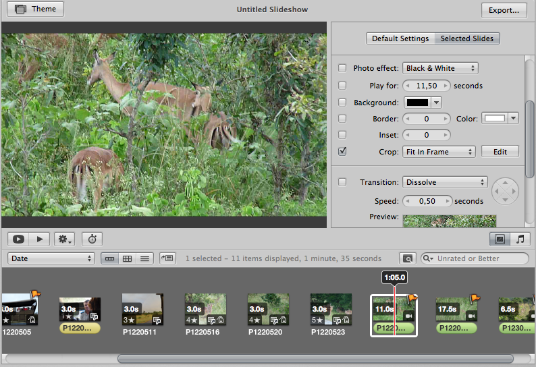This screenshot has width=536, height=367.
Task: Play the slideshow preview
Action: point(40,239)
